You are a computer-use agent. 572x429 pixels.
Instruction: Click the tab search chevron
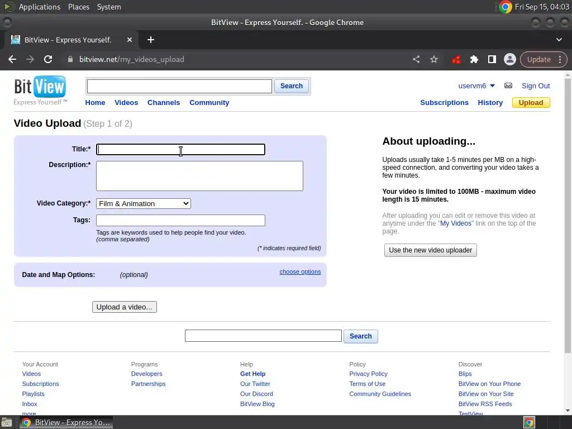[559, 40]
